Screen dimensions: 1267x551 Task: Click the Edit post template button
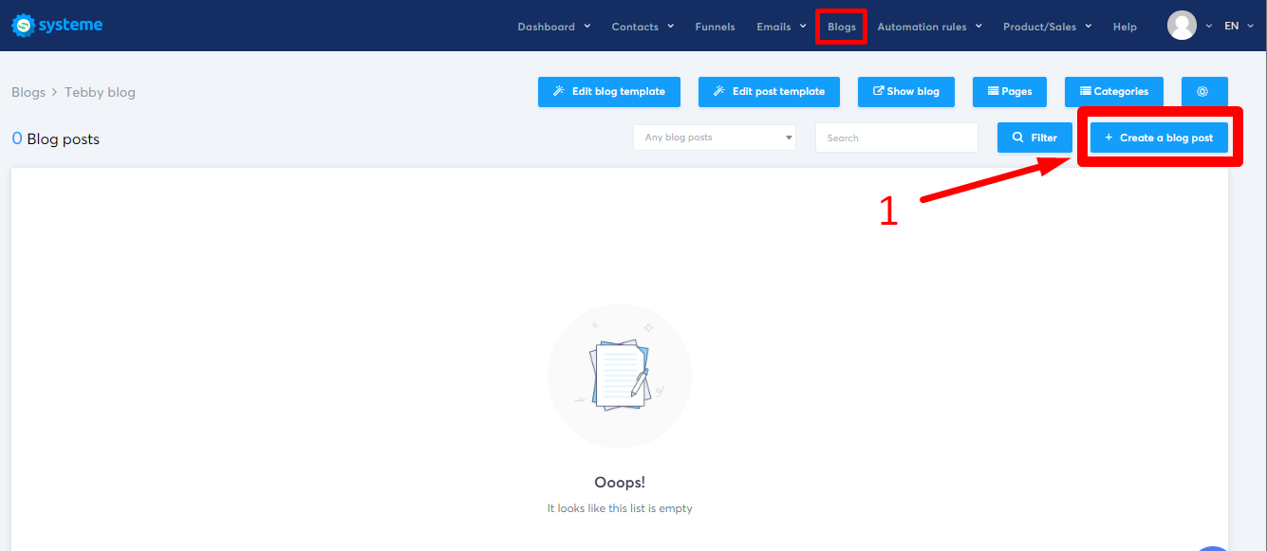click(769, 91)
